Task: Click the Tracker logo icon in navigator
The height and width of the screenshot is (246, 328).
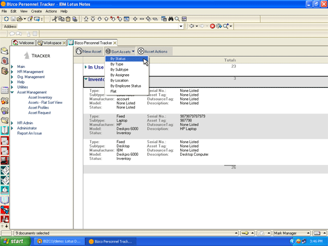Action: 27,55
